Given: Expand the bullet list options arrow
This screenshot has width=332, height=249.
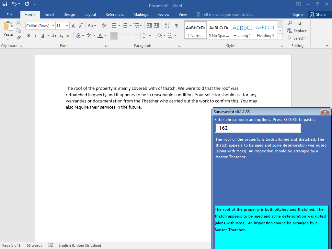Looking at the screenshot, I should click(x=119, y=26).
